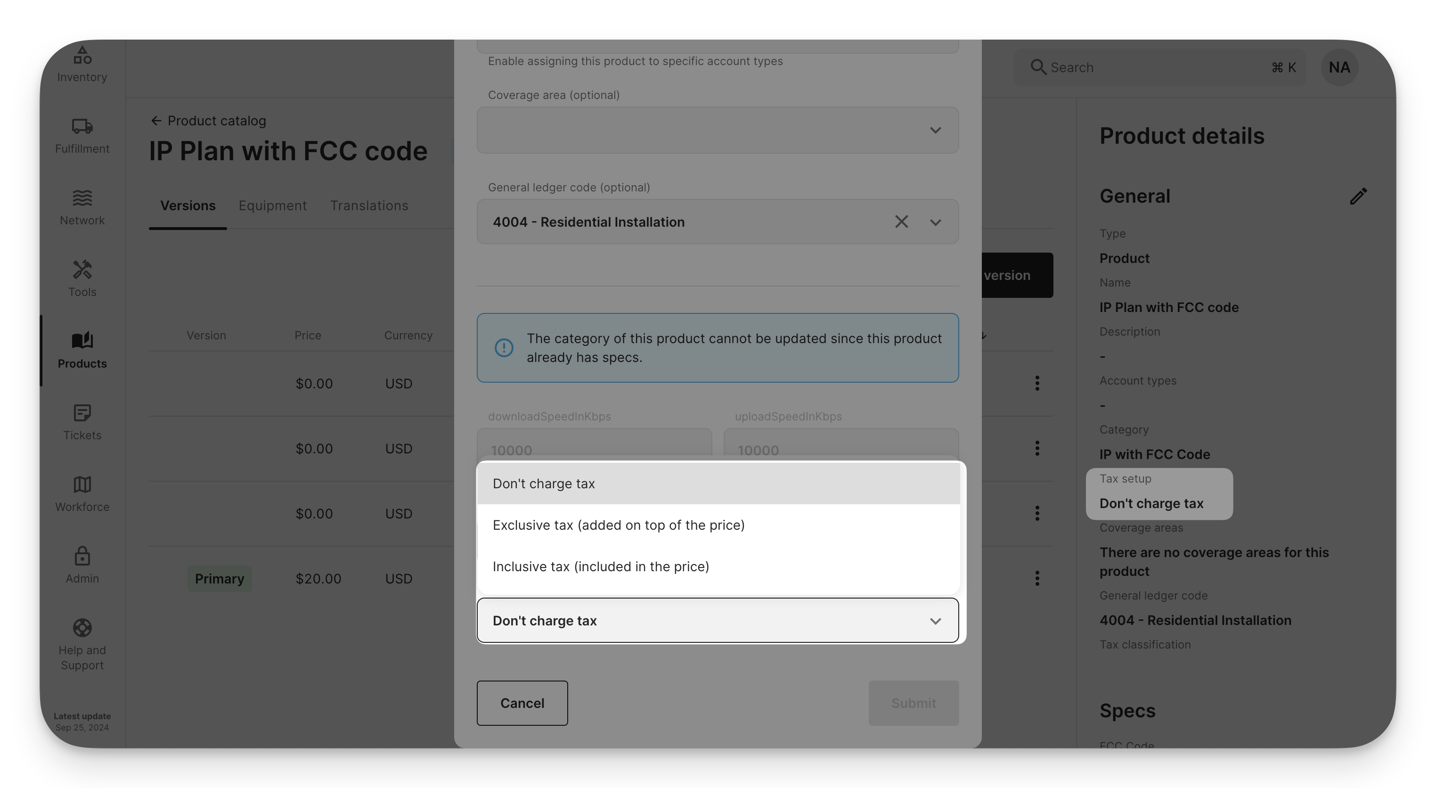Select the Tickets sidebar icon
1436x788 pixels.
(x=82, y=413)
